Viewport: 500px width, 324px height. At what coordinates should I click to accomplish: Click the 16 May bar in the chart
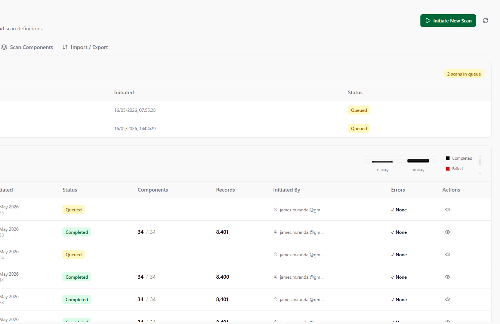click(418, 161)
